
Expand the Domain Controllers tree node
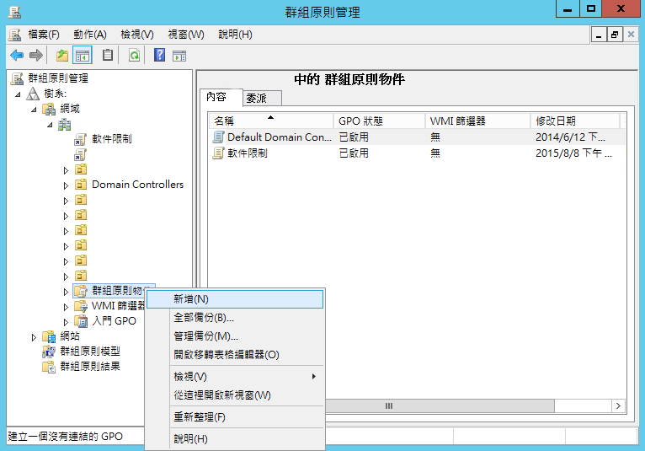pos(66,185)
